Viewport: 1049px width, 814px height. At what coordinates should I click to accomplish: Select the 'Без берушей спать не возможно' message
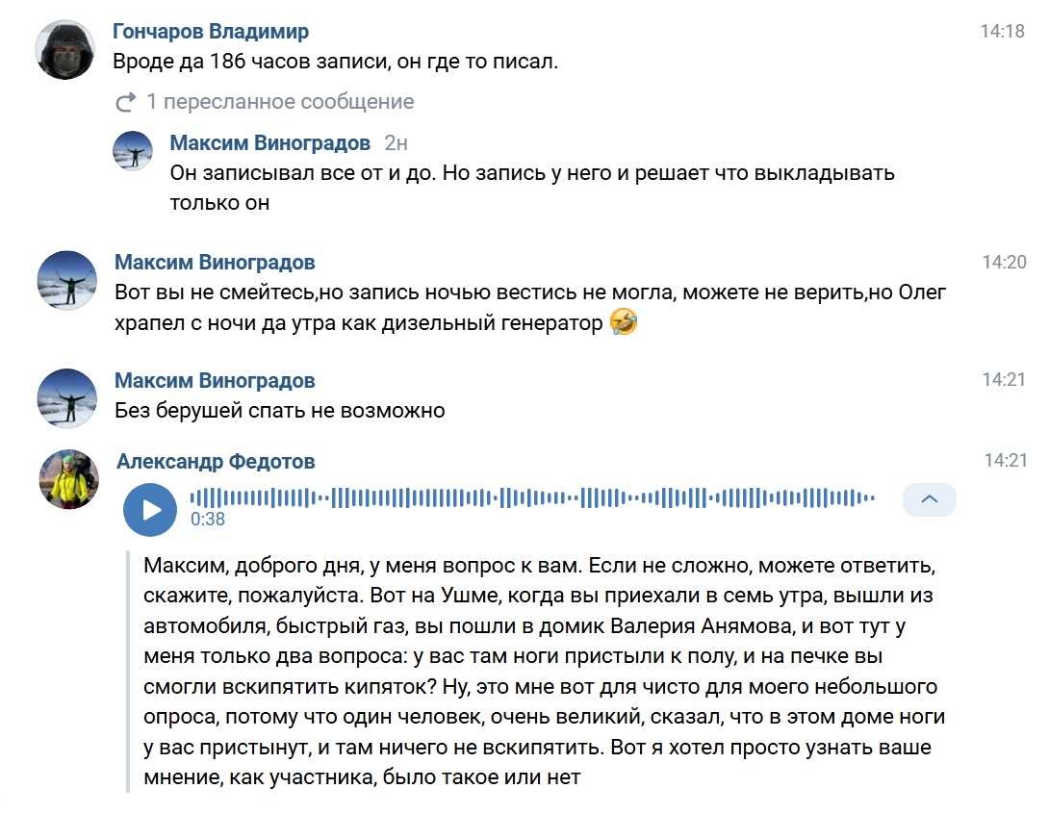(279, 411)
